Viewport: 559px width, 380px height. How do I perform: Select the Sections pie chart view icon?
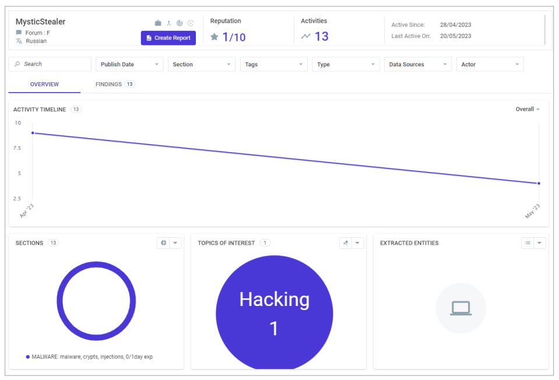(x=163, y=243)
